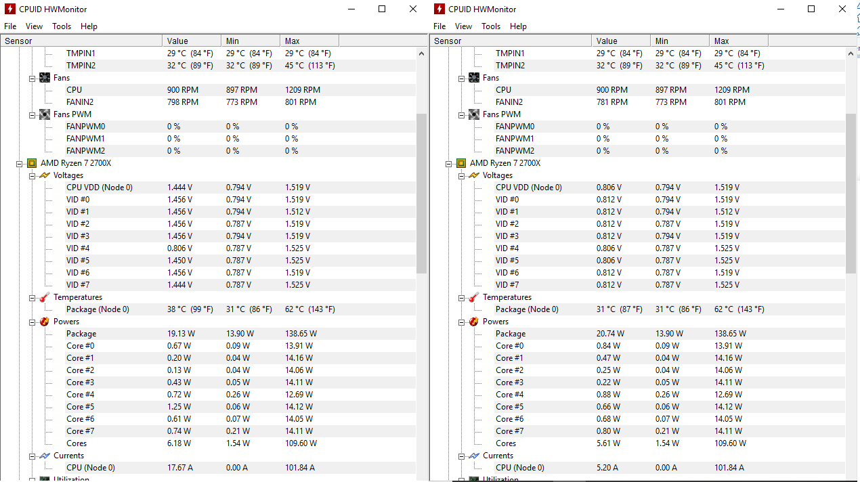Collapse Voltages node in left window
Image resolution: width=860 pixels, height=482 pixels.
[33, 176]
